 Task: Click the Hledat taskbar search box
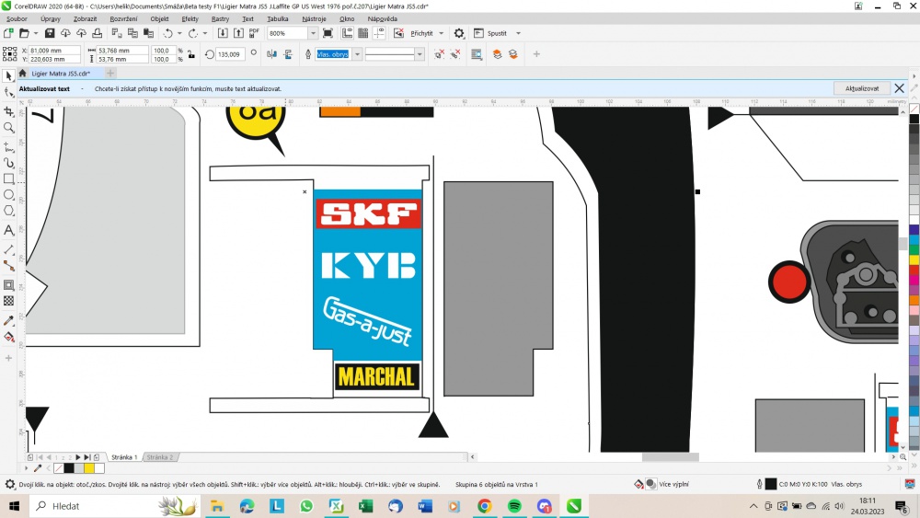tap(115, 506)
